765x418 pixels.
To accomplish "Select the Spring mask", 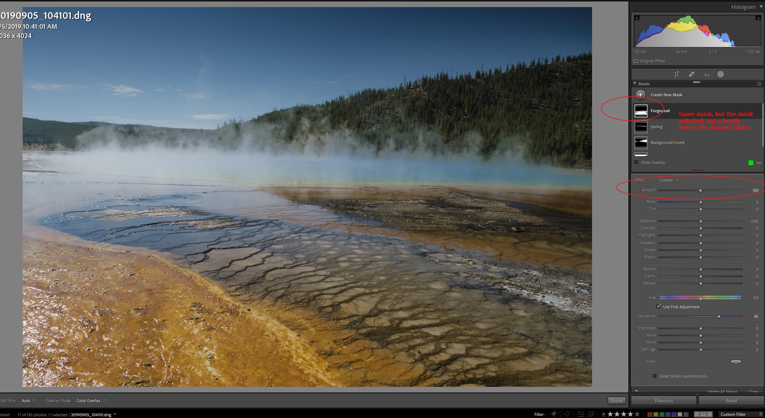I will (x=656, y=127).
